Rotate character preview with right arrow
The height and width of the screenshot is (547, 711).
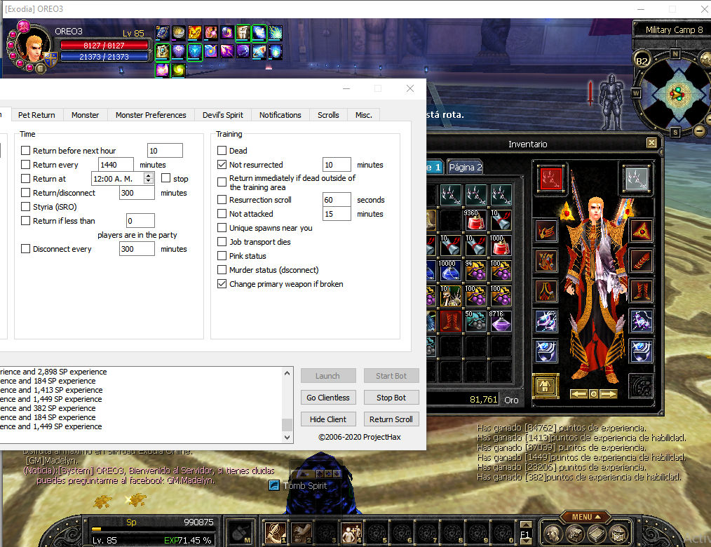(x=608, y=394)
